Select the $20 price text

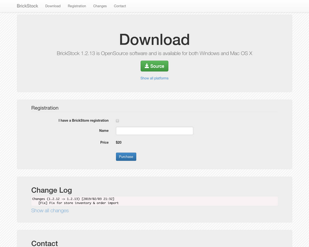[118, 142]
